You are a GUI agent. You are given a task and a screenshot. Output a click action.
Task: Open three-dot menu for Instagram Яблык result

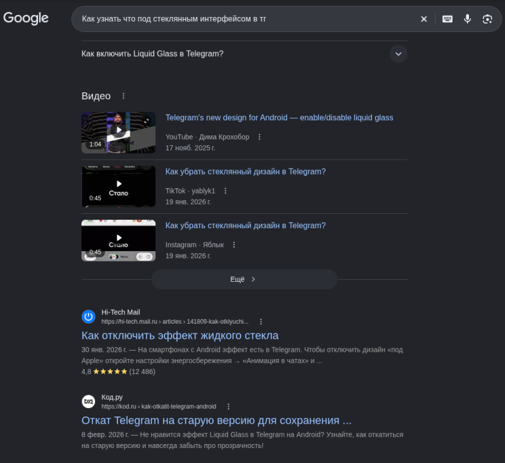tap(234, 245)
